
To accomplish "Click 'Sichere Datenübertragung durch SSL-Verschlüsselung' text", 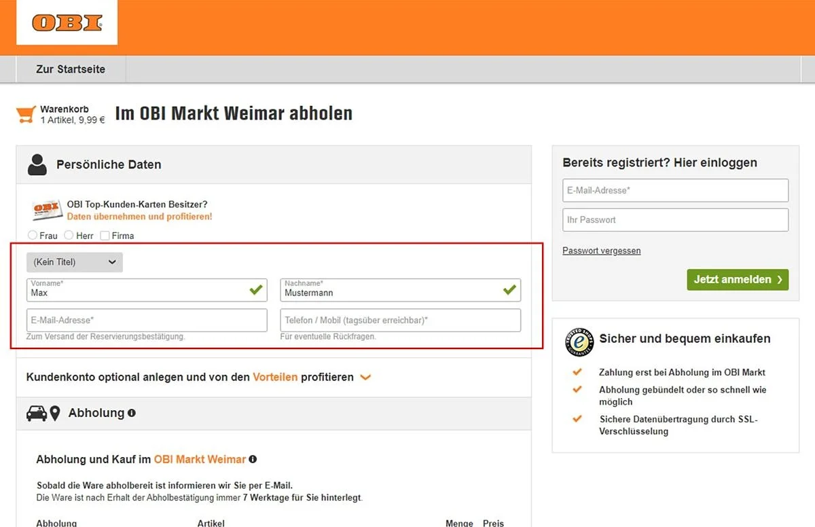I will pyautogui.click(x=678, y=425).
